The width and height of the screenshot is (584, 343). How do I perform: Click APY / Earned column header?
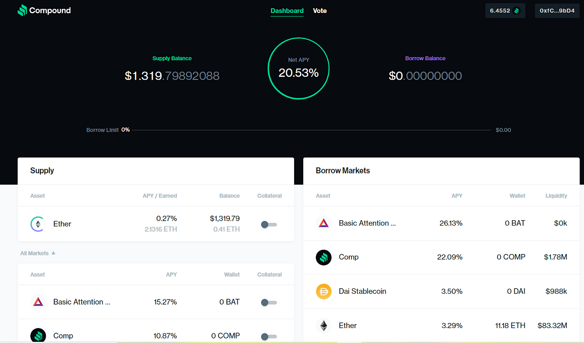point(160,196)
